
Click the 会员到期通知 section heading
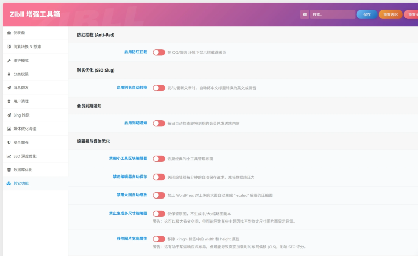(x=89, y=106)
